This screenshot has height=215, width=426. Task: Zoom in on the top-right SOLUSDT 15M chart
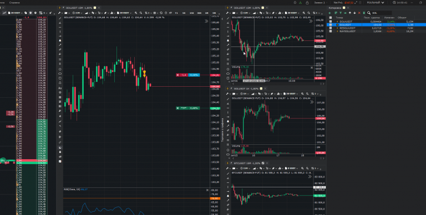coord(303,13)
